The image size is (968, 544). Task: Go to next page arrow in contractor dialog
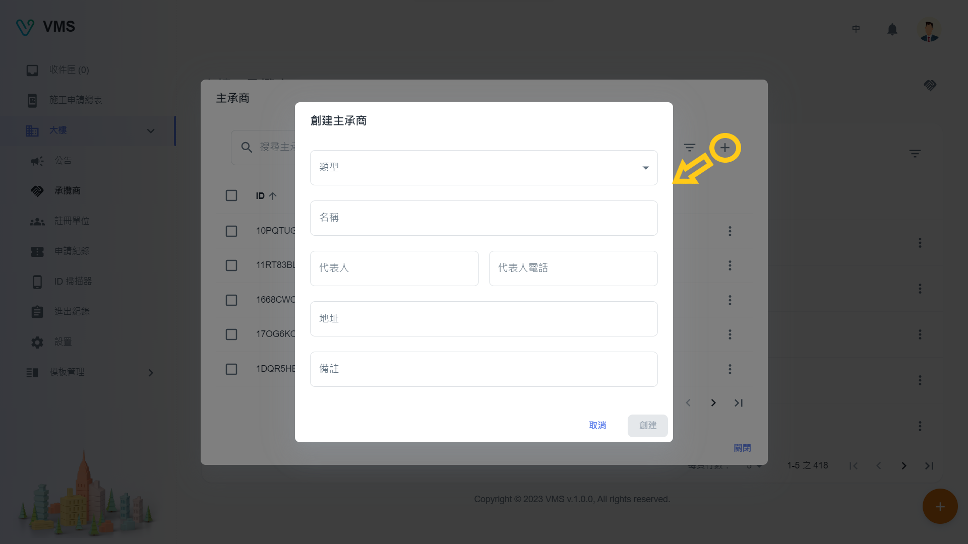[713, 403]
